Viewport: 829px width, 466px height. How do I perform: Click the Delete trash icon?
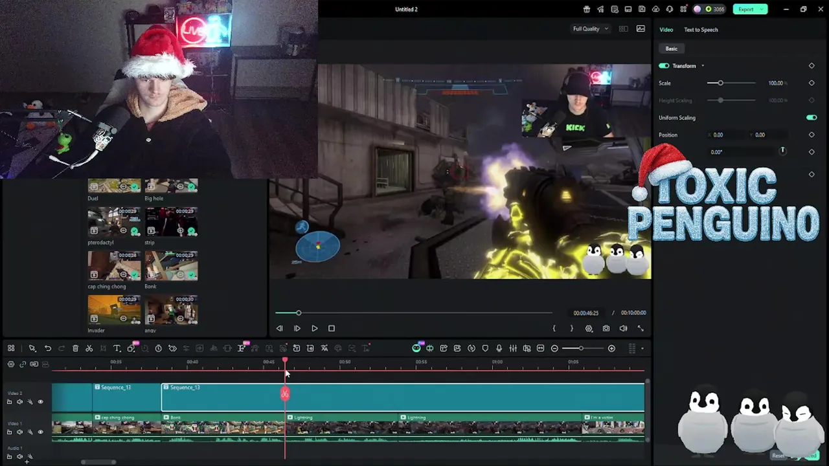75,348
